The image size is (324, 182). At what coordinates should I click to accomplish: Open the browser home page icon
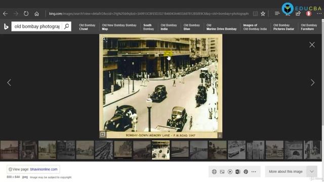(x=36, y=14)
